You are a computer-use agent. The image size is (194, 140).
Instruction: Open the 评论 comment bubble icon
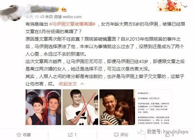[x=116, y=135]
